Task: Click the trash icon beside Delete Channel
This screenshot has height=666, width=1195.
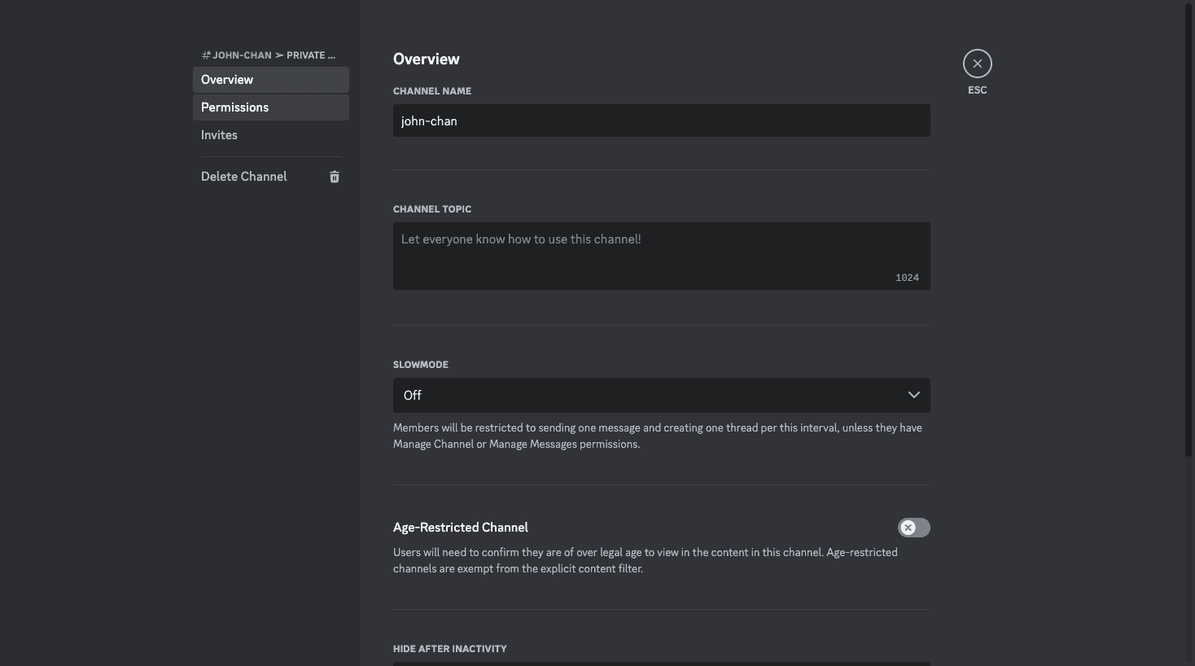Action: (335, 177)
